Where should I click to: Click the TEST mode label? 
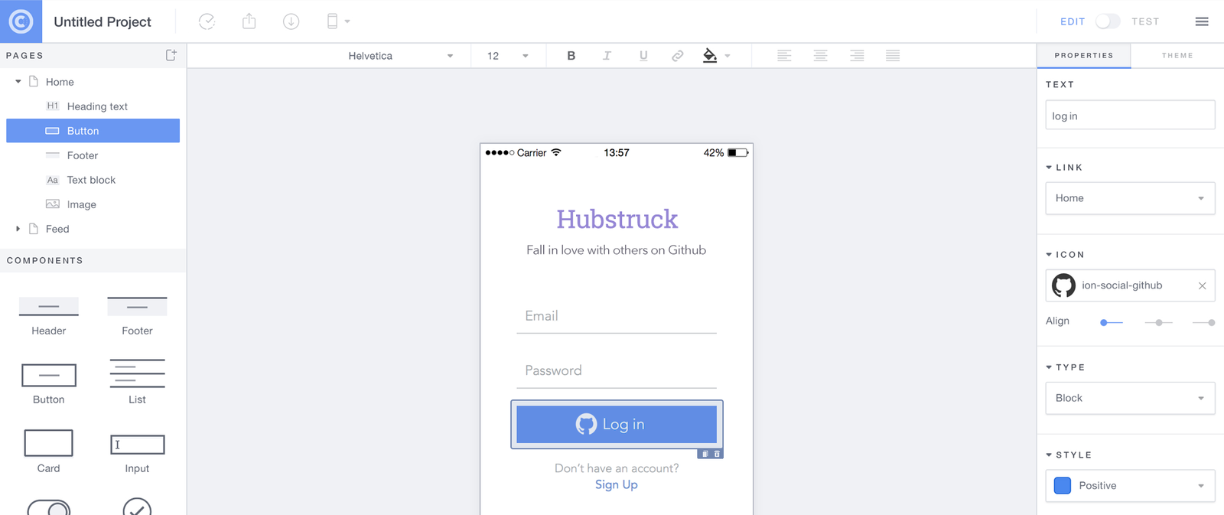tap(1145, 21)
